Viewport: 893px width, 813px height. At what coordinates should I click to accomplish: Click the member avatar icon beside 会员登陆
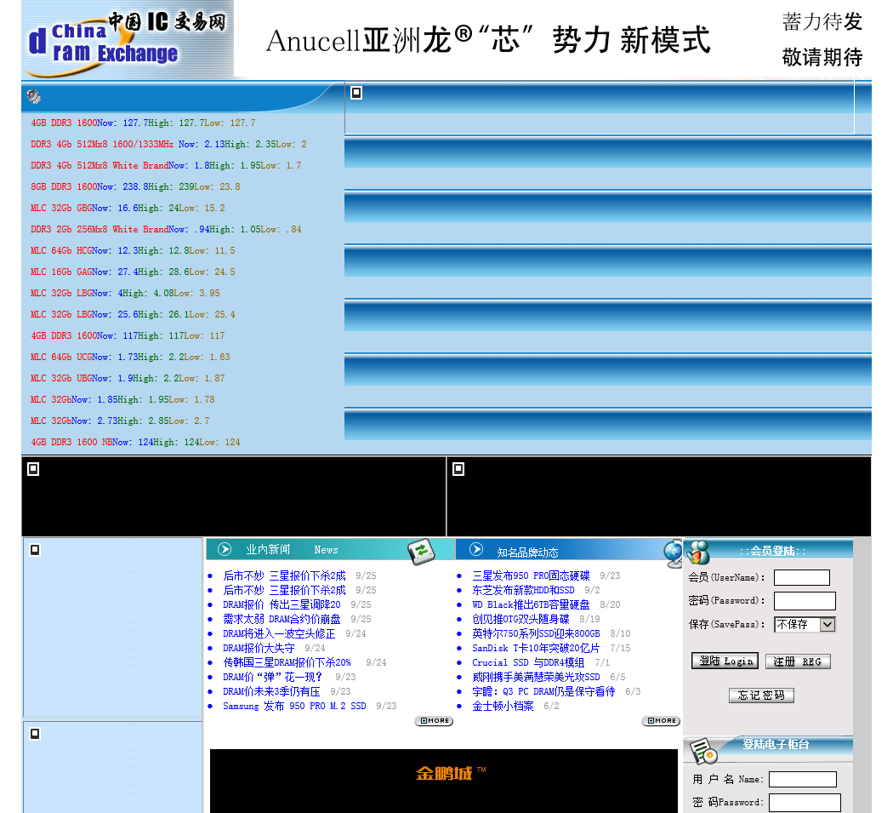click(x=698, y=552)
